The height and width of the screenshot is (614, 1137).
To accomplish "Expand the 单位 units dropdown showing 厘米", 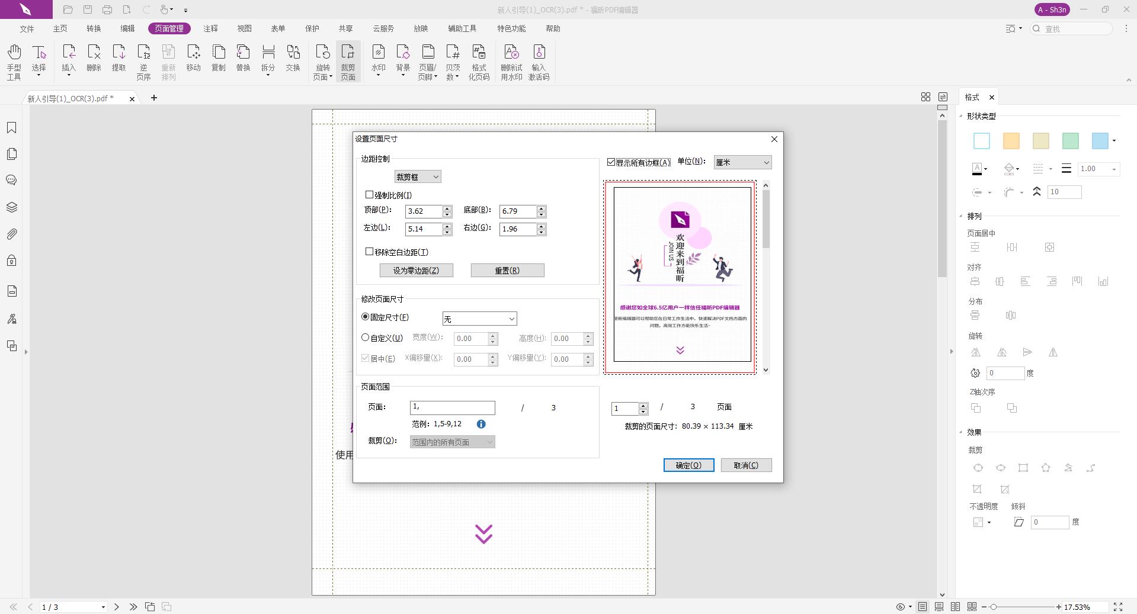I will [x=742, y=162].
